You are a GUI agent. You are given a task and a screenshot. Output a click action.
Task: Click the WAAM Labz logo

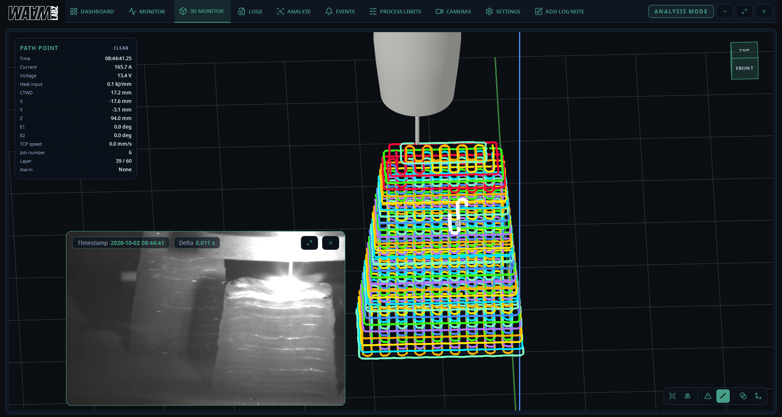pyautogui.click(x=33, y=13)
